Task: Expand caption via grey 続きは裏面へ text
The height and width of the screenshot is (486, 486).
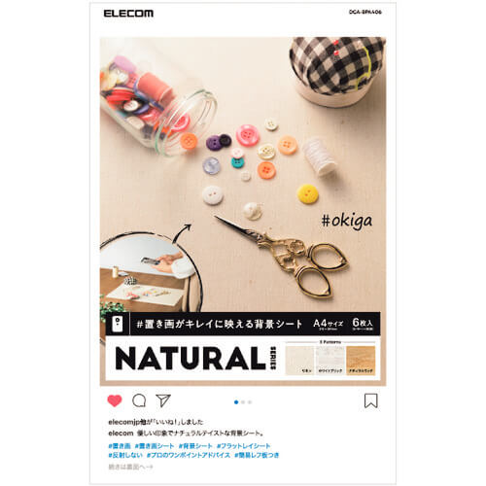Action: (x=130, y=467)
